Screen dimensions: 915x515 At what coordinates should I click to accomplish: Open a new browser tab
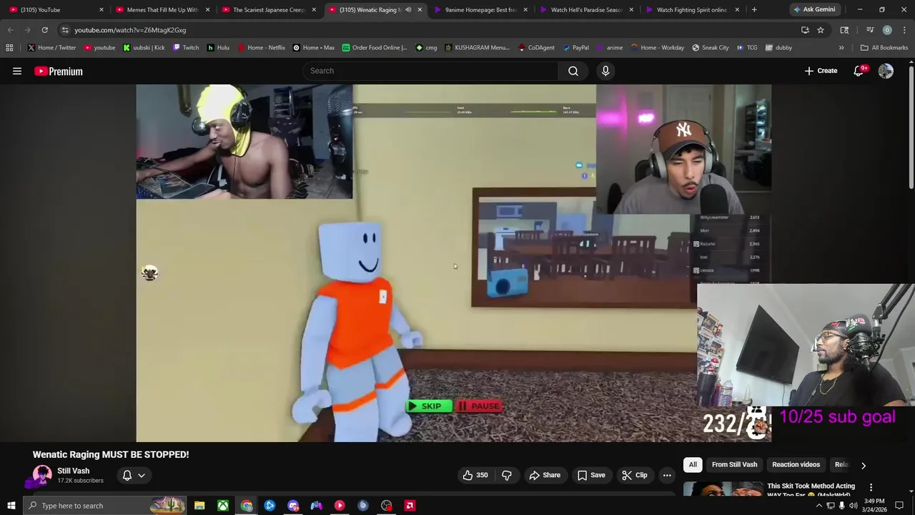[x=754, y=10]
